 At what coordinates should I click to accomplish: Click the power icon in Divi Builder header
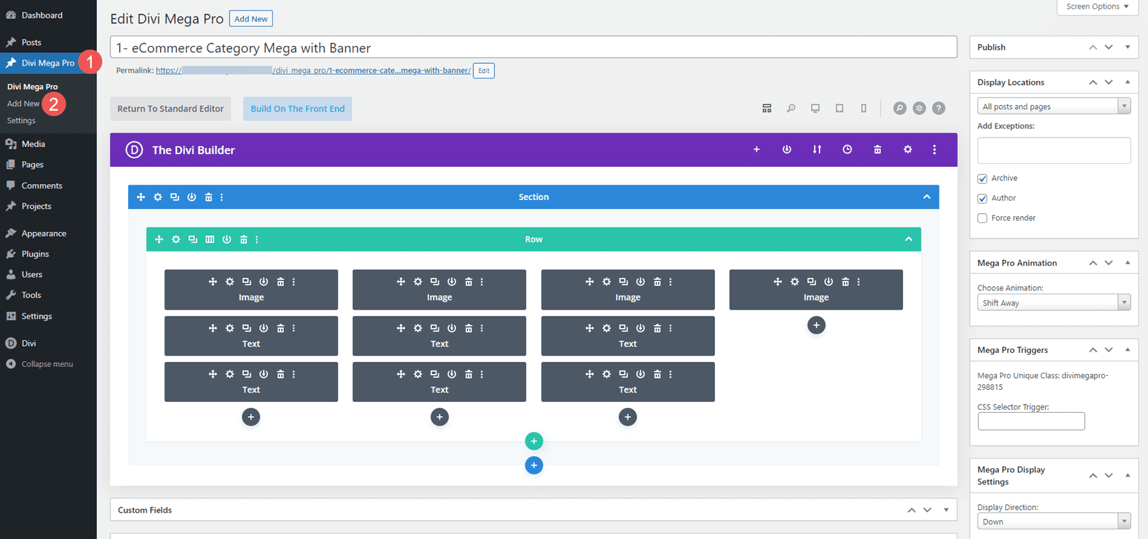[x=787, y=150]
